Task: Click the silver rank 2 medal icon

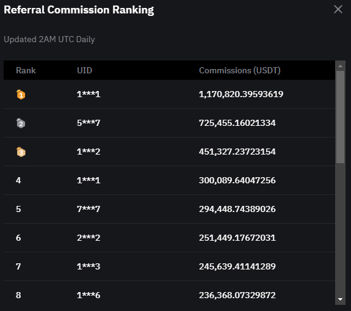Action: click(21, 123)
